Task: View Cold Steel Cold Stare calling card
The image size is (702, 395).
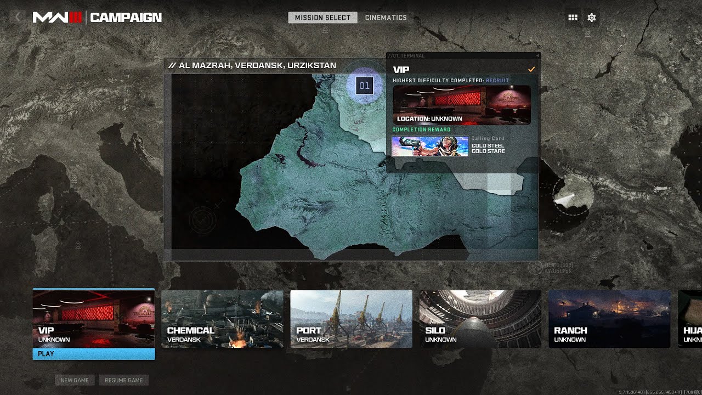Action: [x=430, y=146]
